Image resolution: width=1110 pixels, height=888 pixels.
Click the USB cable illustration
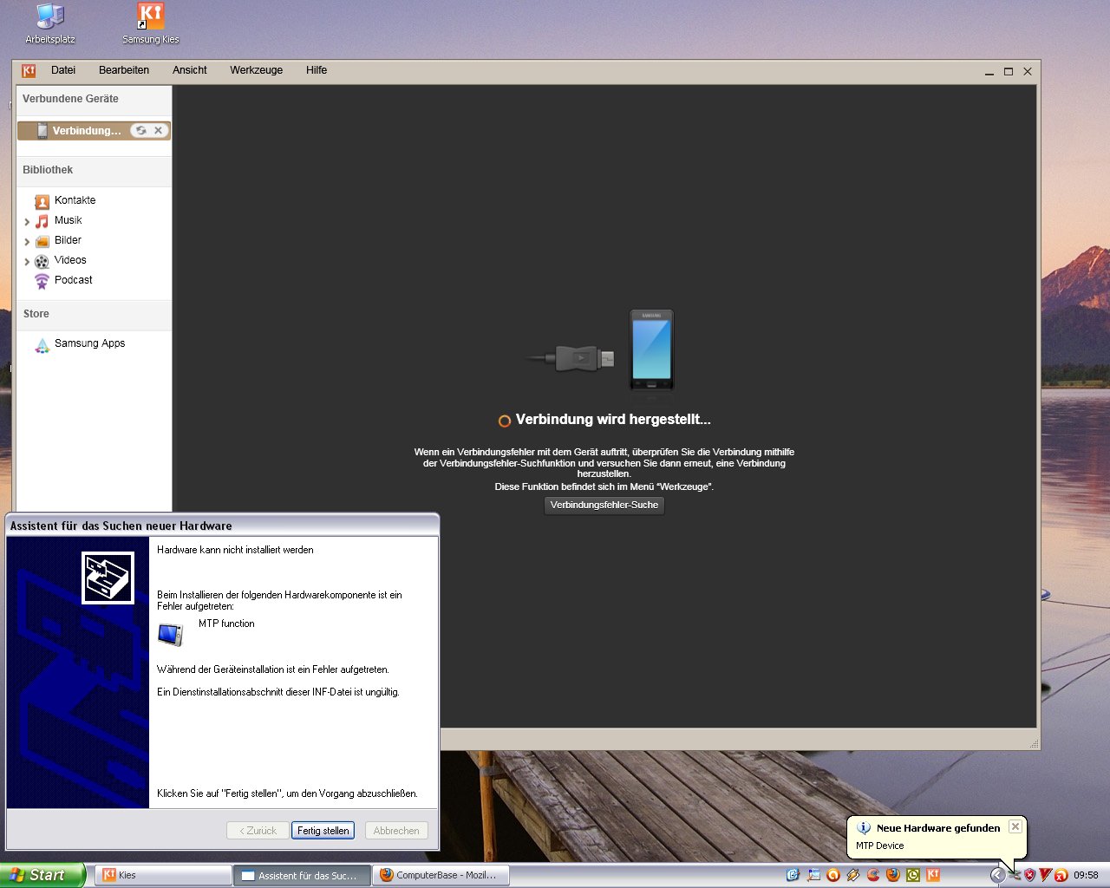tap(570, 357)
